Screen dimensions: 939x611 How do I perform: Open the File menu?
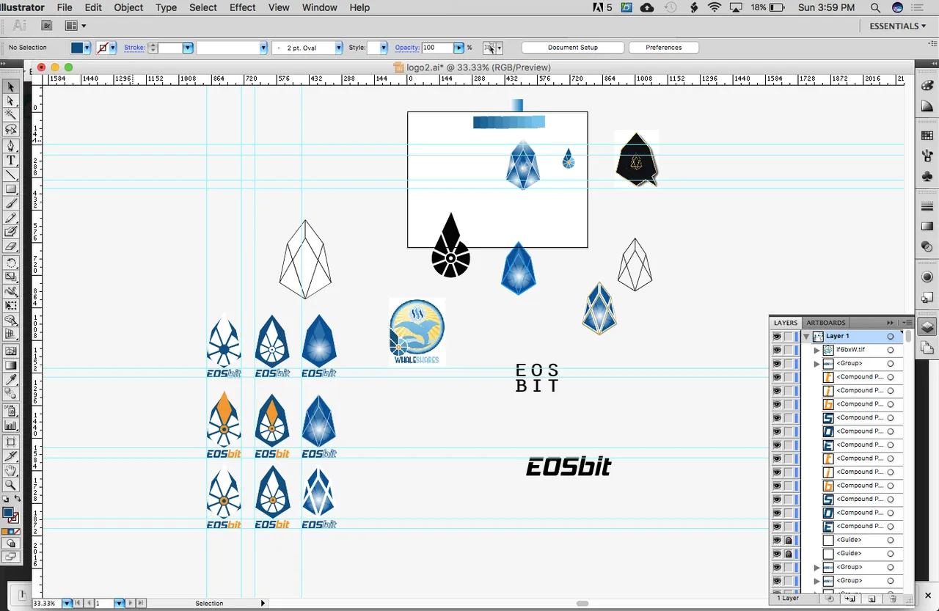[x=65, y=7]
